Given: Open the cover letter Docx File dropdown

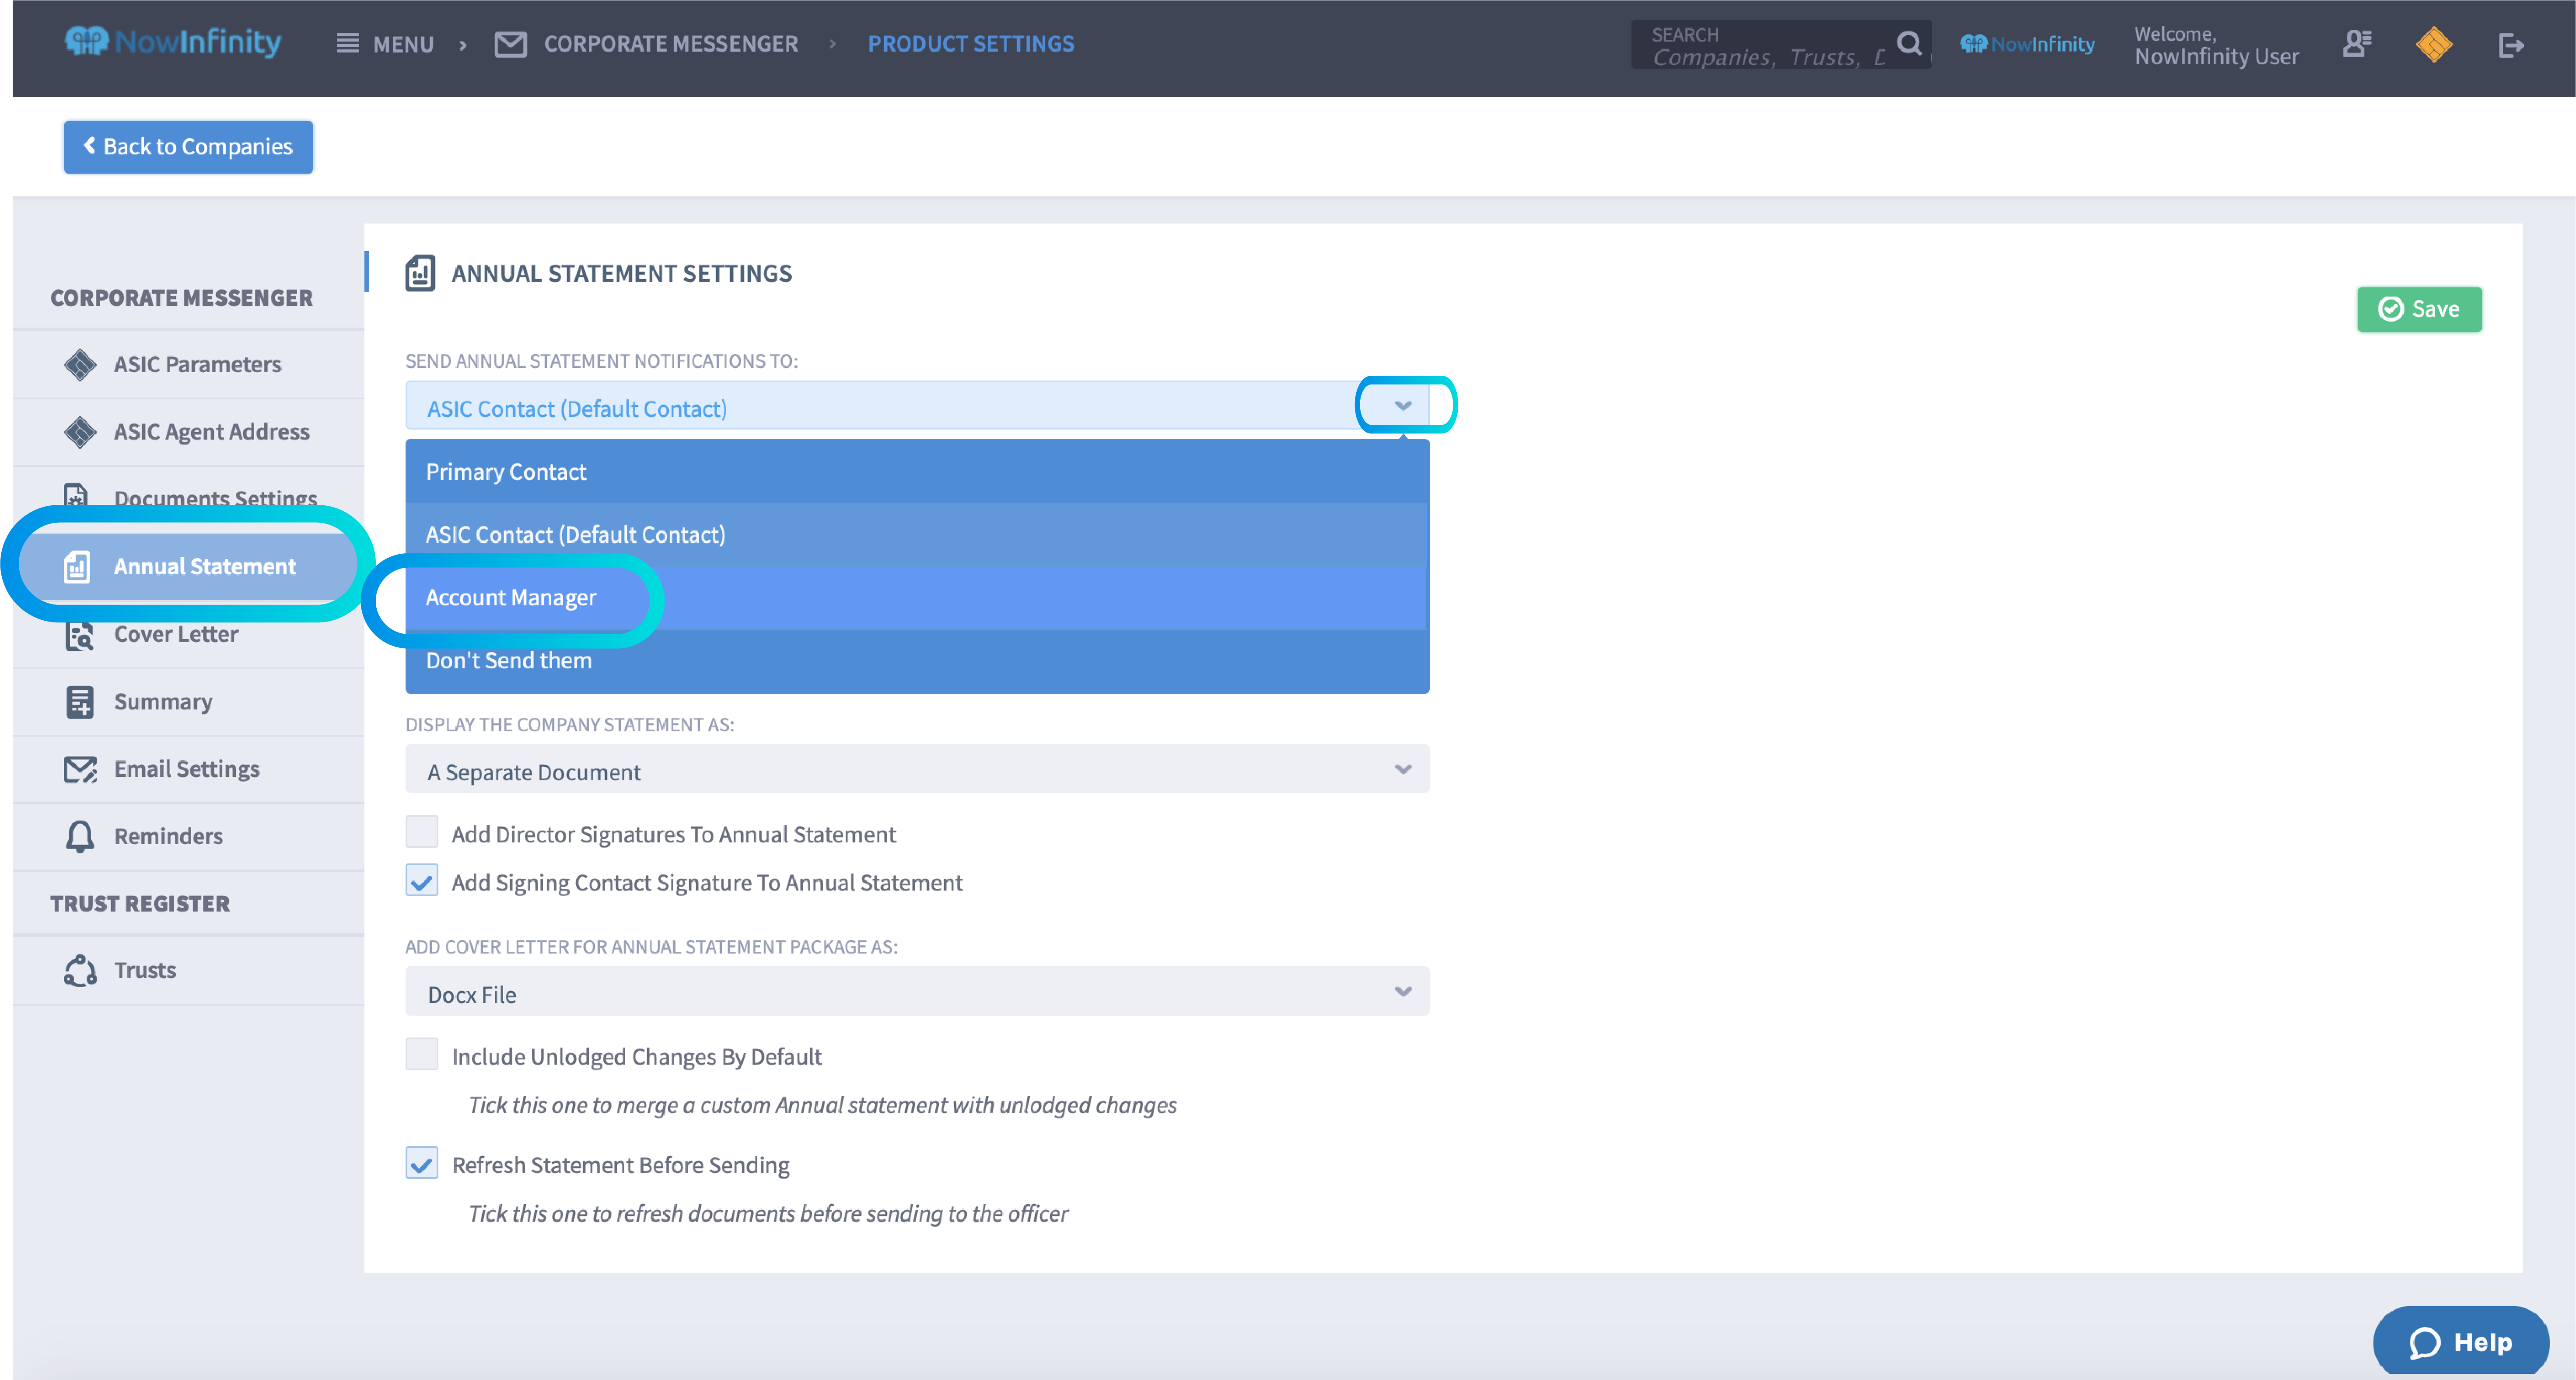Looking at the screenshot, I should tap(917, 991).
